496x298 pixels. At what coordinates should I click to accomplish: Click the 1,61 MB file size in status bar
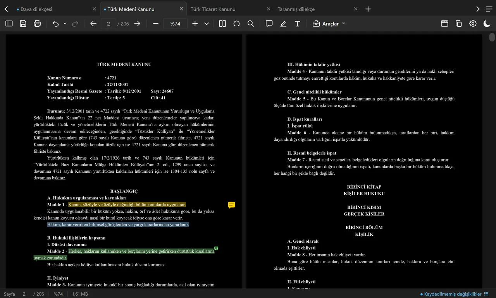point(80,294)
